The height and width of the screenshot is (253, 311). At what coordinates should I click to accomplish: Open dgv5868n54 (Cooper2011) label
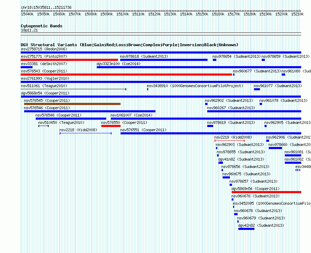pyautogui.click(x=45, y=93)
